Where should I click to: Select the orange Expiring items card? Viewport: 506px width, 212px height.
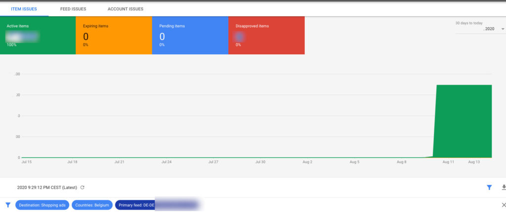click(x=114, y=35)
